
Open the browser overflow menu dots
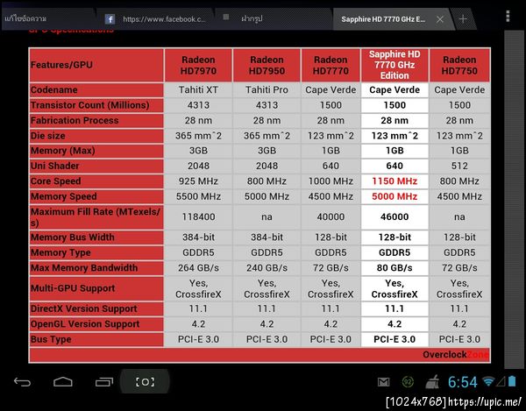(x=508, y=16)
